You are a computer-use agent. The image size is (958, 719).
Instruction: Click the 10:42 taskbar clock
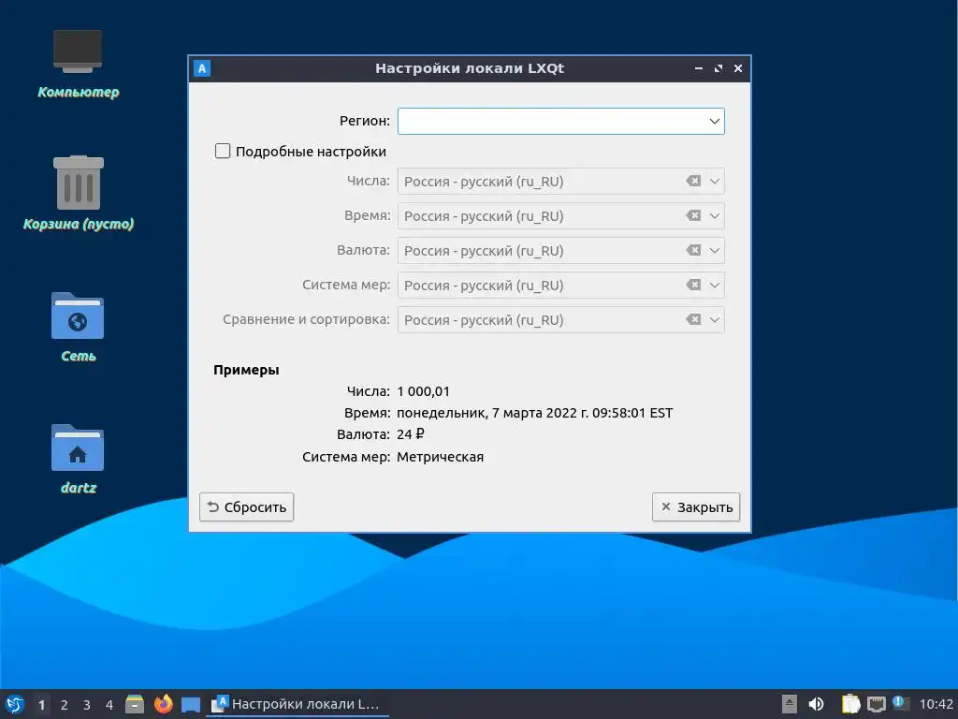[936, 704]
